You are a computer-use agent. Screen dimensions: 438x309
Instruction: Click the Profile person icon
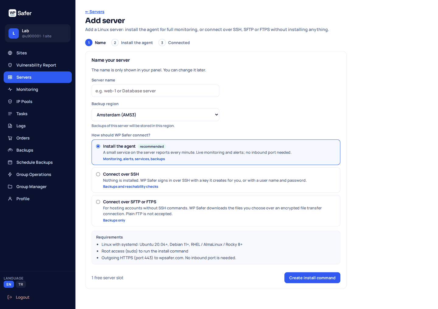[x=10, y=199]
